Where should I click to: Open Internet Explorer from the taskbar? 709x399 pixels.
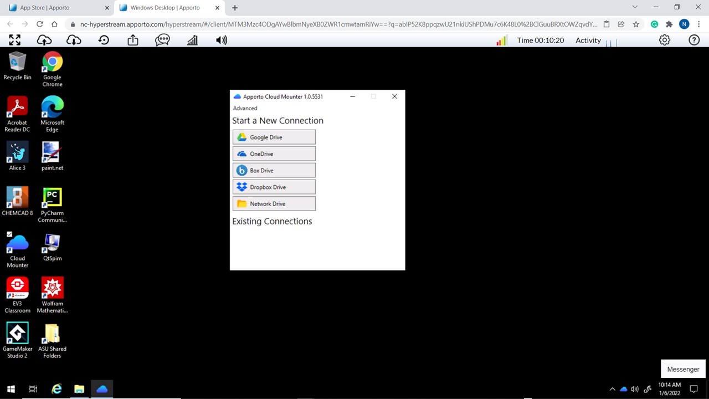pyautogui.click(x=56, y=389)
